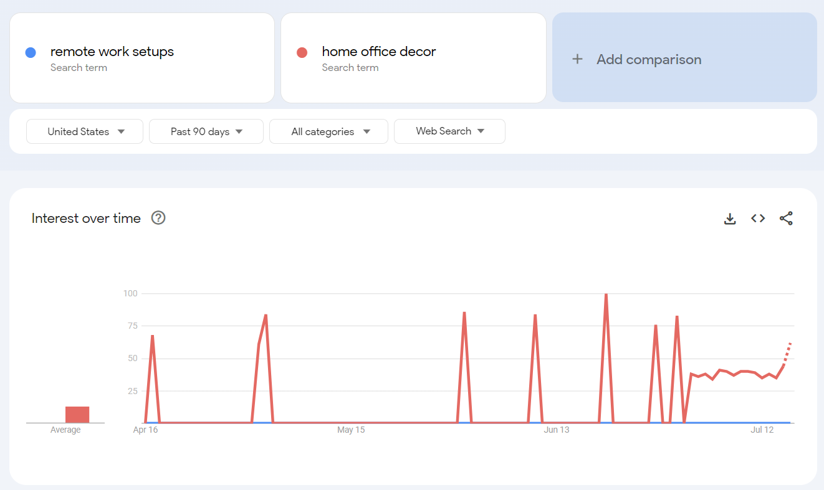Change the Past 90 days time range
The height and width of the screenshot is (490, 824).
click(206, 131)
